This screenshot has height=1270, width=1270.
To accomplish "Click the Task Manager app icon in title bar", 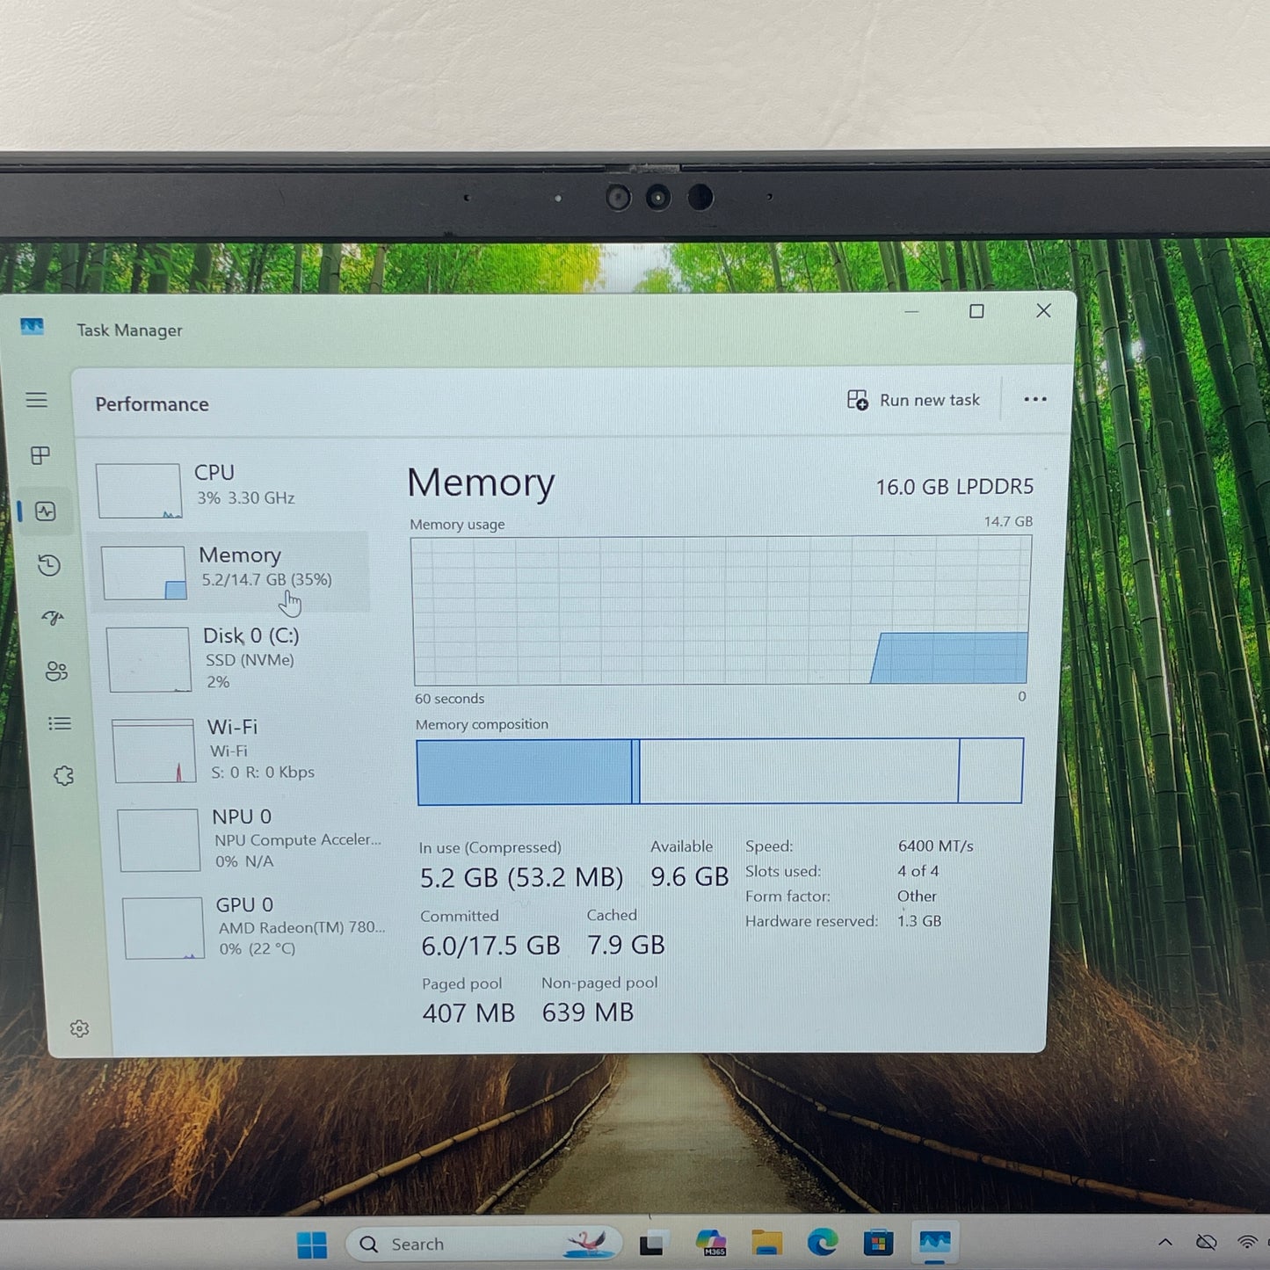I will 33,327.
